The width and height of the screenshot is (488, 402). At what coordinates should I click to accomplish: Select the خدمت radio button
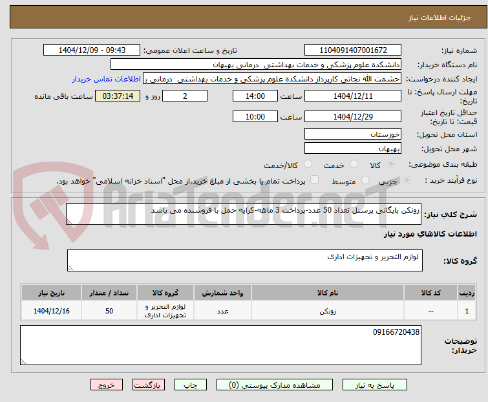(354, 164)
